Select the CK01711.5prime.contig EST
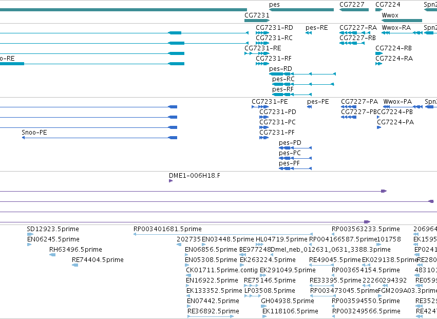 188,275
